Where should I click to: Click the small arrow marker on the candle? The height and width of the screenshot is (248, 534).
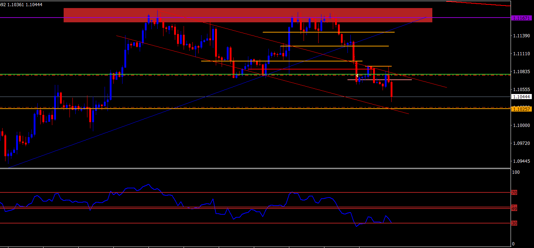[357, 75]
